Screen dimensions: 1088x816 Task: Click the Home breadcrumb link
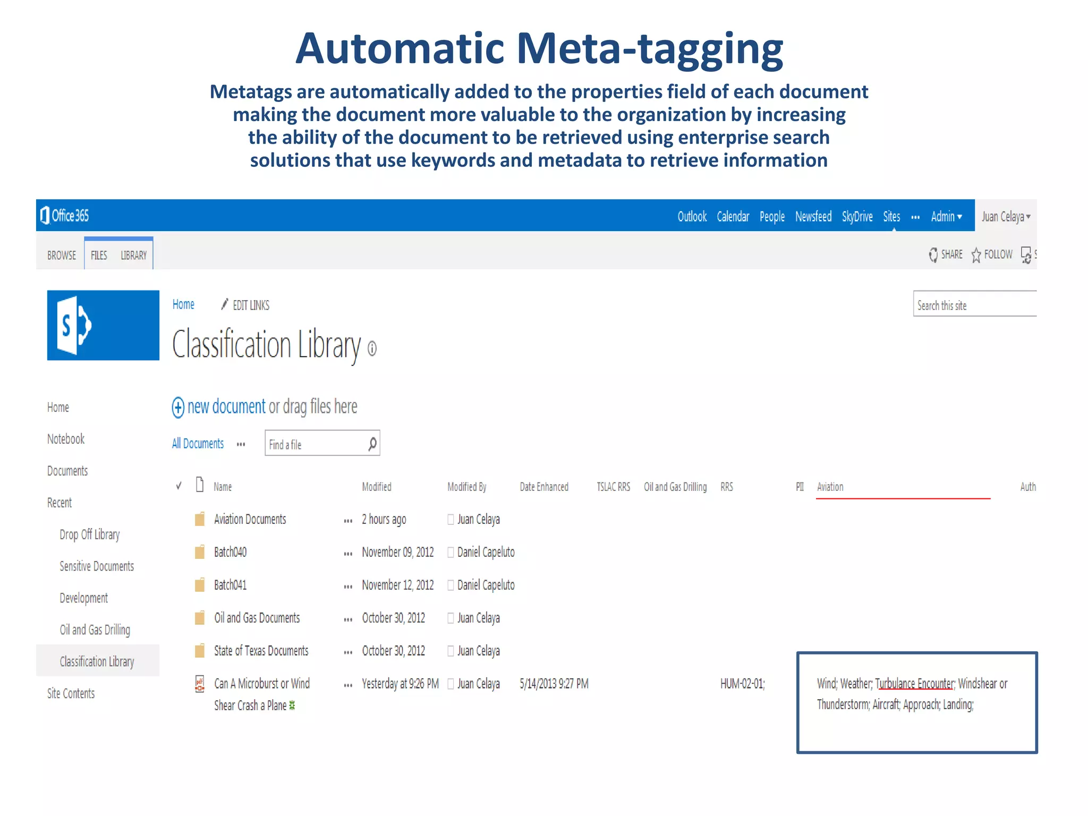183,304
